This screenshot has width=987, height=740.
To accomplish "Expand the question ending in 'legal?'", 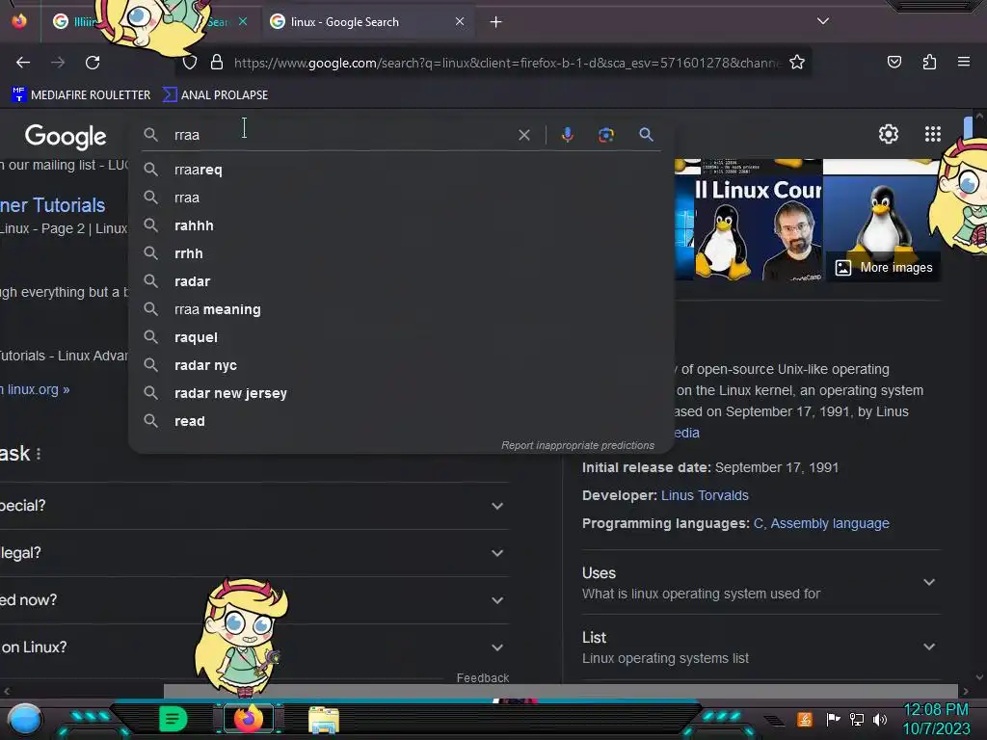I will tap(254, 553).
